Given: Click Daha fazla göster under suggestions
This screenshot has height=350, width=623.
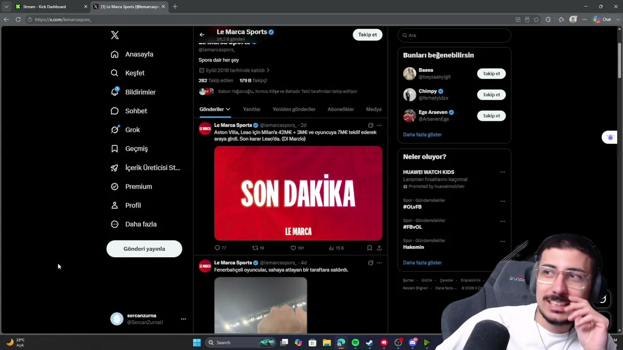Looking at the screenshot, I should (422, 135).
